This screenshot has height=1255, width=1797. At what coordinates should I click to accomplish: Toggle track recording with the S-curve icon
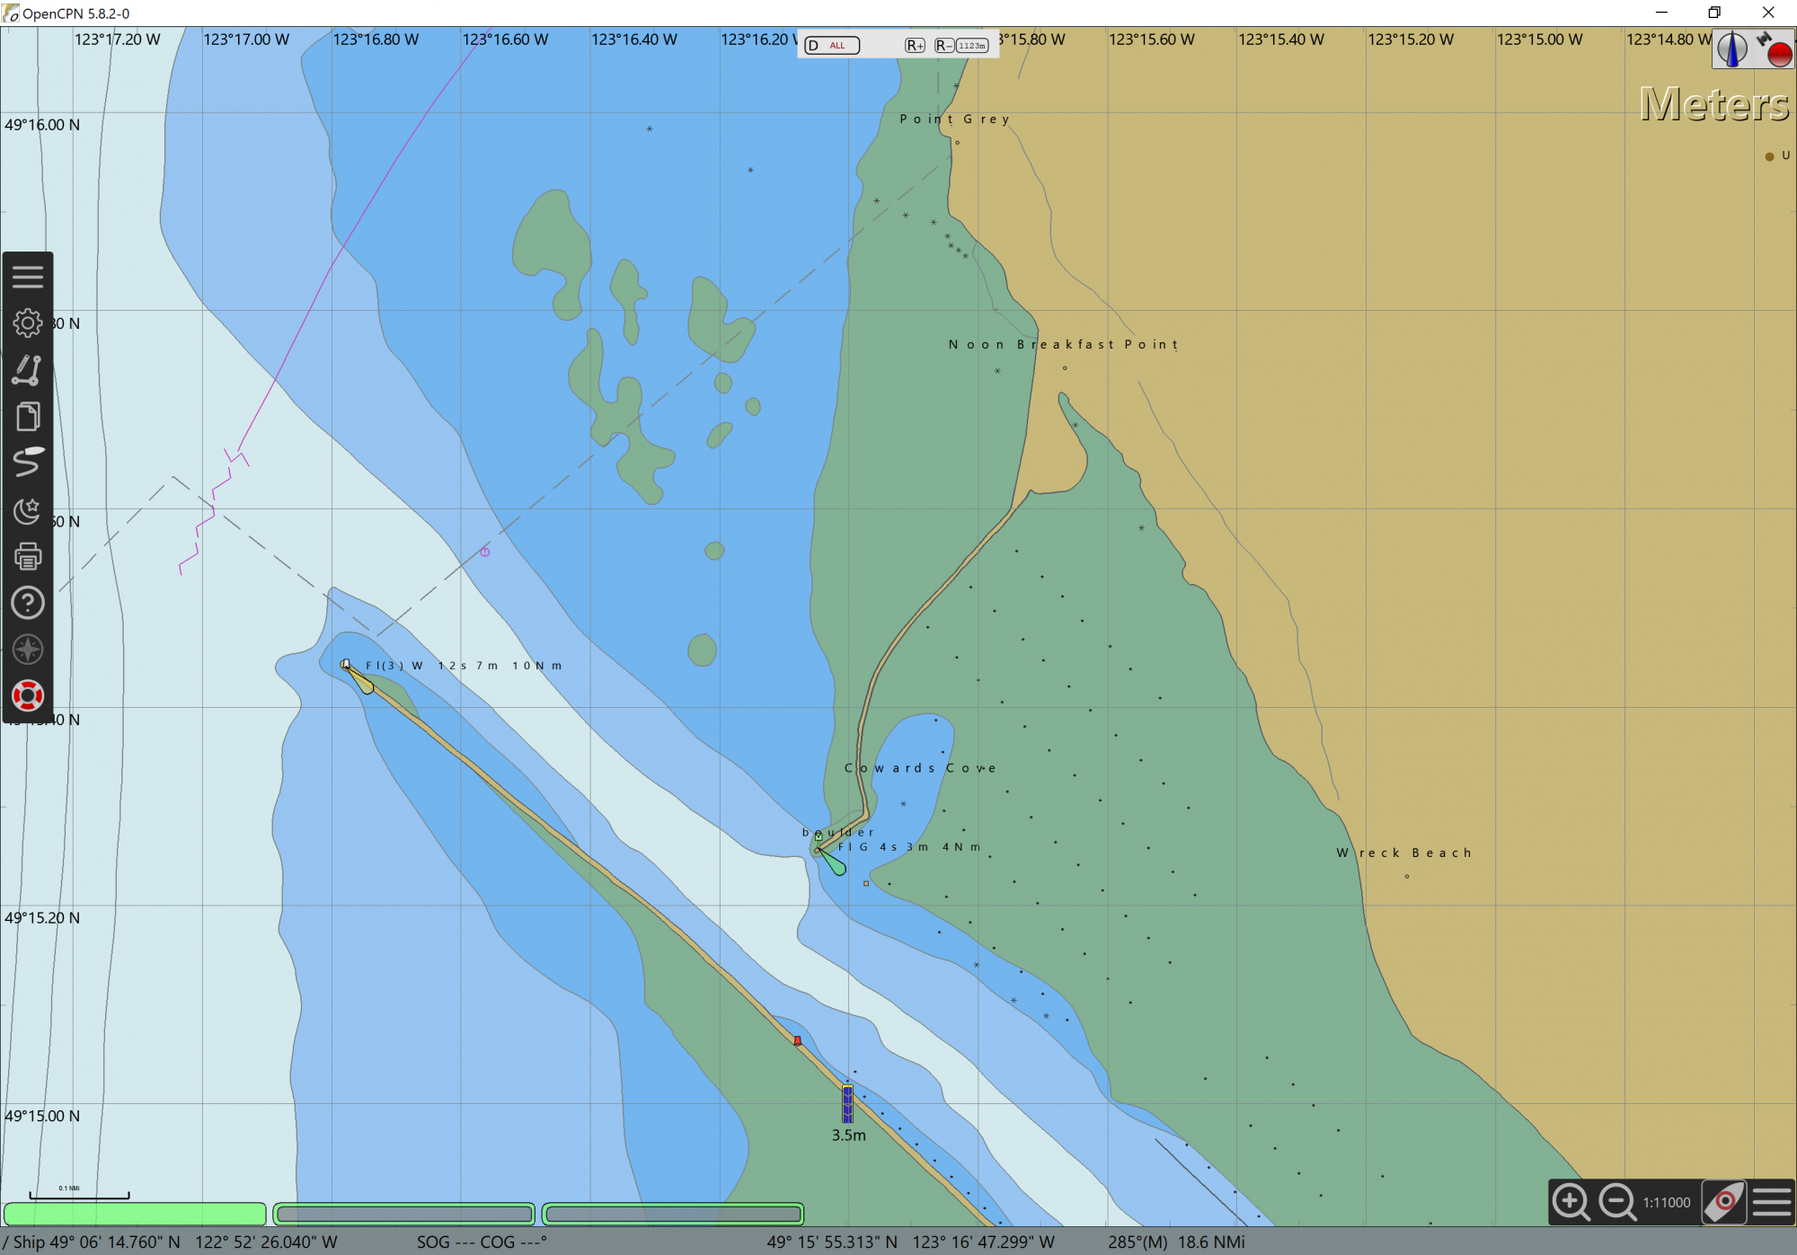28,463
